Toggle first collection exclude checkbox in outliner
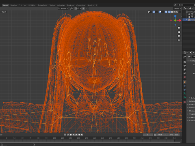Screen dimensions: 195x146 point(189,14)
